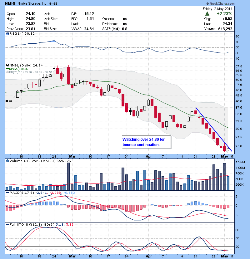Viewport: 250px width, 259px height.
Task: Click the Last price 24.34
Action: 227,24
